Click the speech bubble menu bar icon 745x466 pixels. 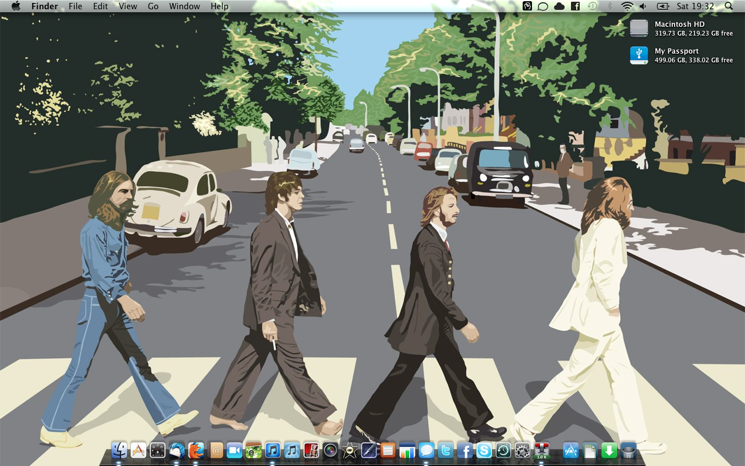point(542,6)
